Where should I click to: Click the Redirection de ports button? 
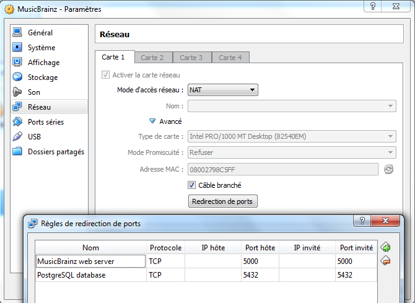click(x=222, y=201)
